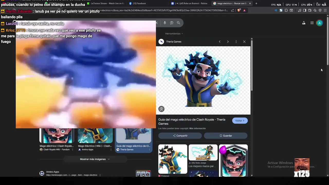329x185 pixels.
Task: Open Brave Shields lion icon
Action: [x=239, y=10]
